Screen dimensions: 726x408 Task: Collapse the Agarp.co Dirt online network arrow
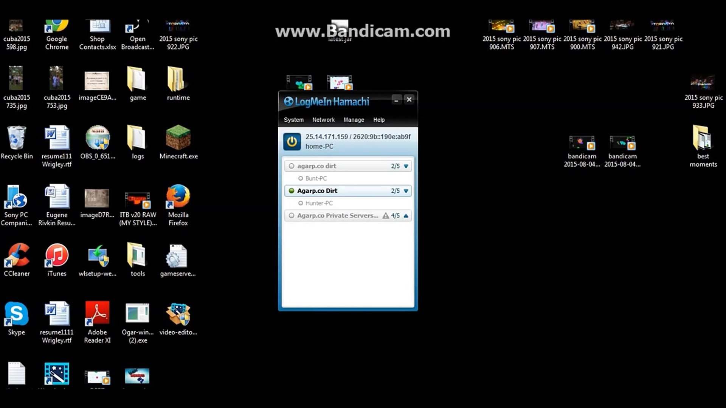tap(406, 191)
